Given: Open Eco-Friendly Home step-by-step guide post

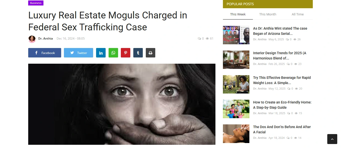Looking at the screenshot, I should [x=282, y=105].
